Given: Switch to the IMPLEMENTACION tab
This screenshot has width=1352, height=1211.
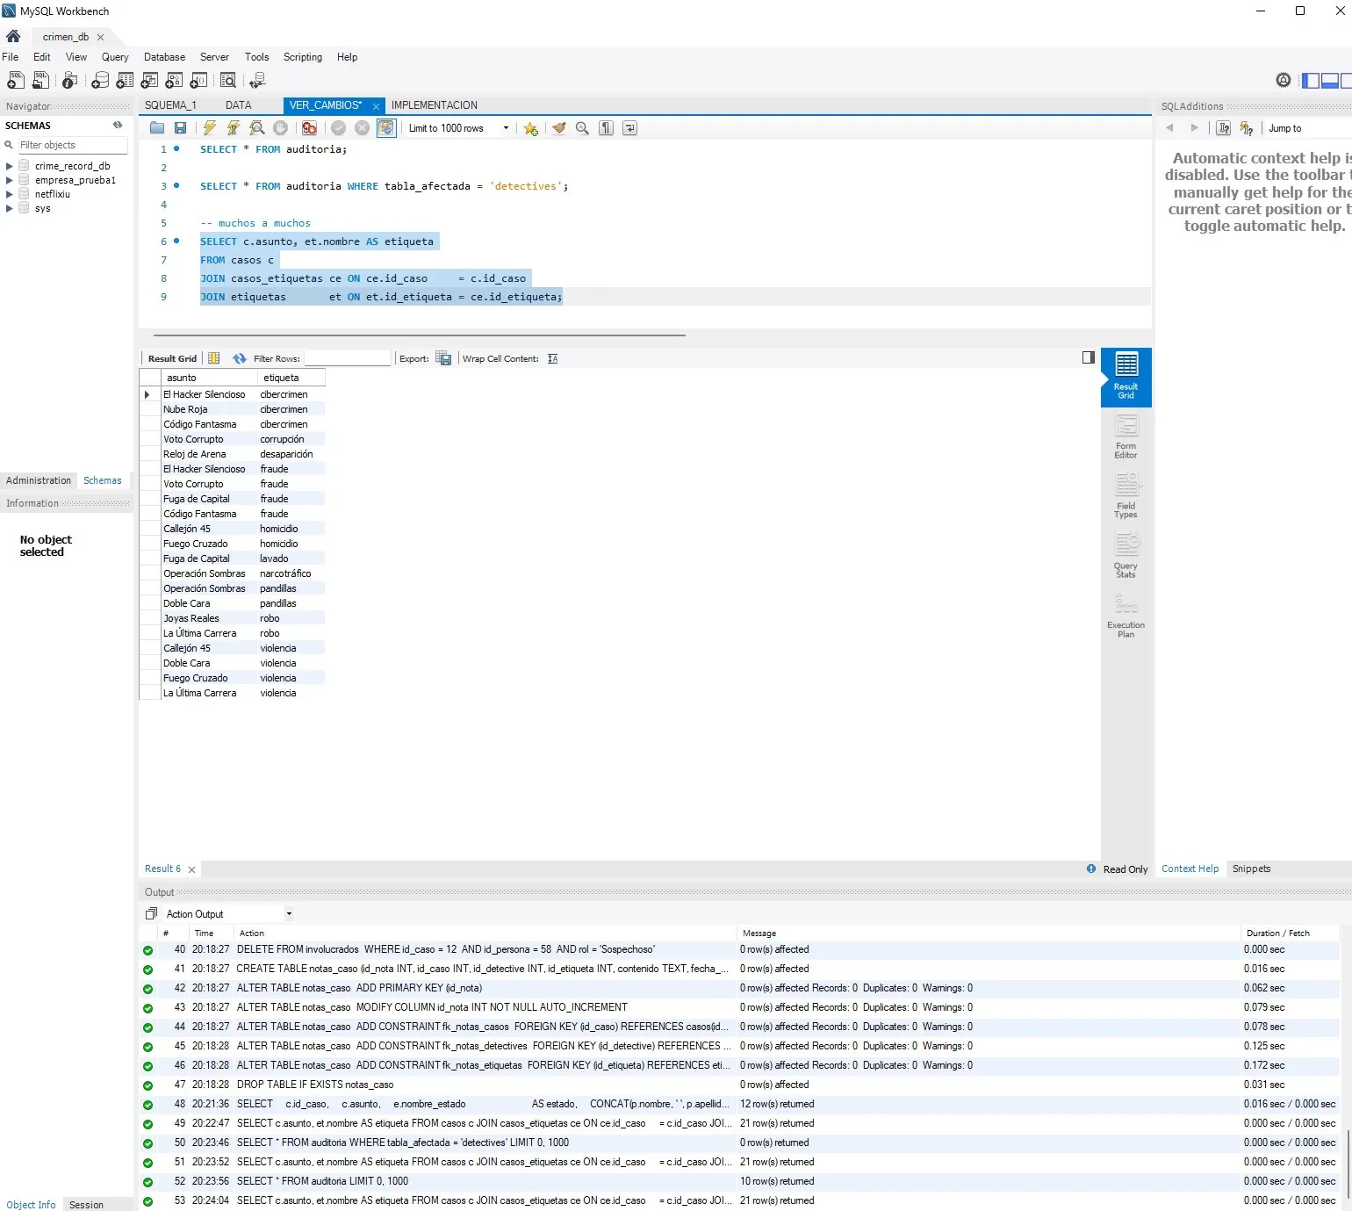Looking at the screenshot, I should [435, 105].
